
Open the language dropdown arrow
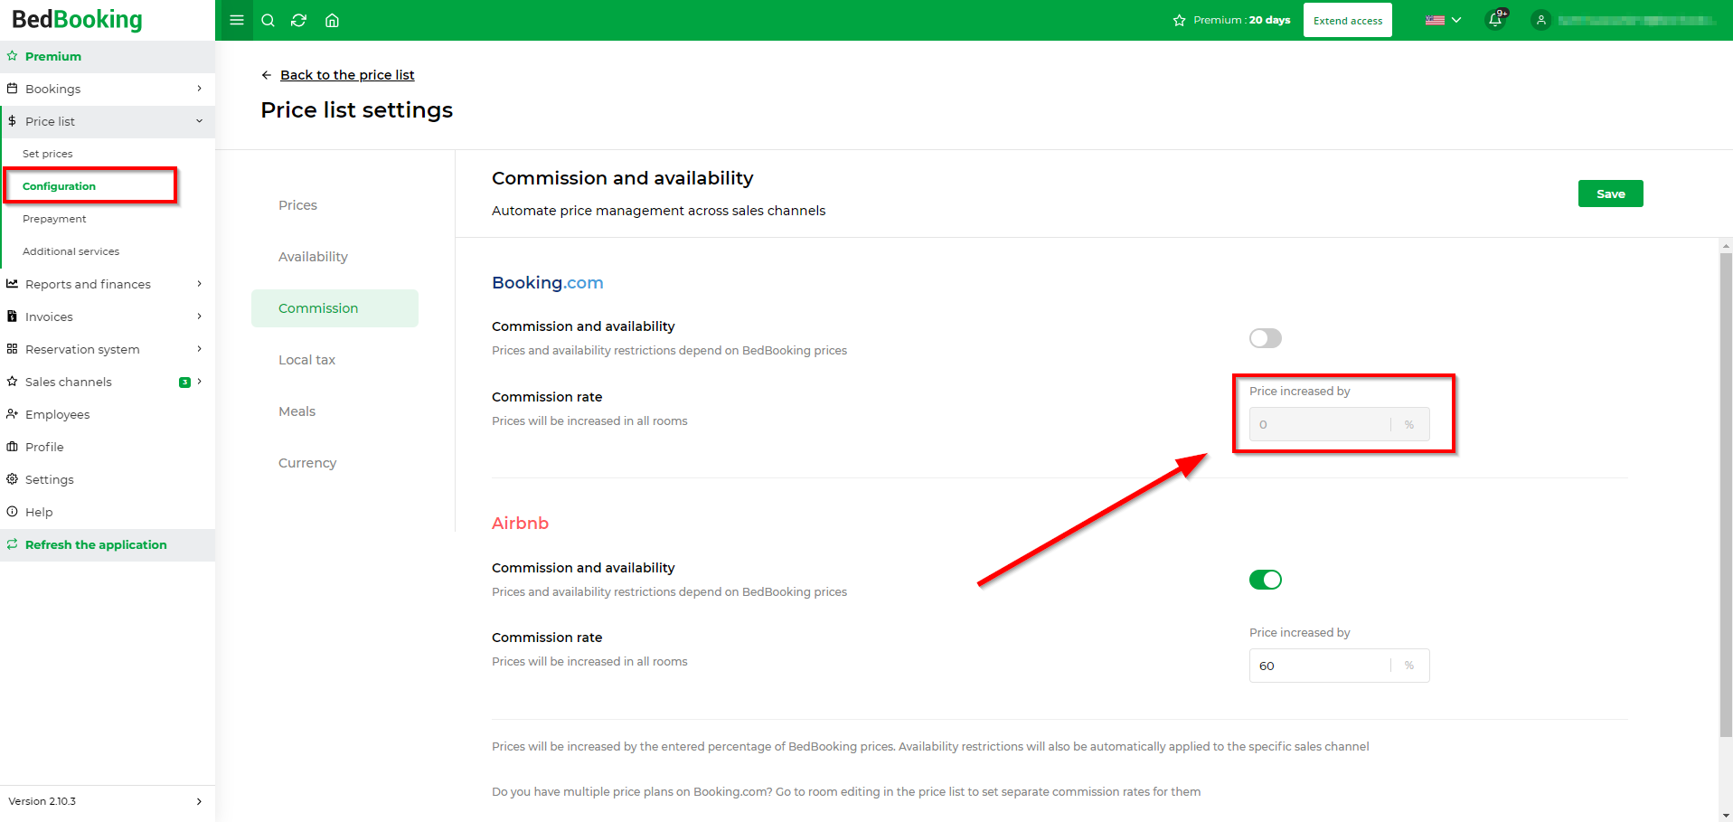(1455, 20)
